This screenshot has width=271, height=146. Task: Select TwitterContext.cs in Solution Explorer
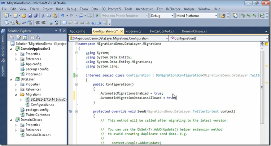38,115
